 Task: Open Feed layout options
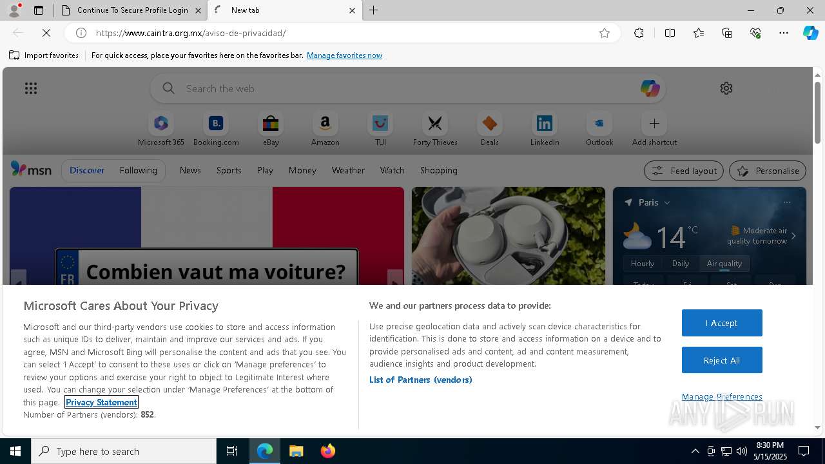pos(683,171)
